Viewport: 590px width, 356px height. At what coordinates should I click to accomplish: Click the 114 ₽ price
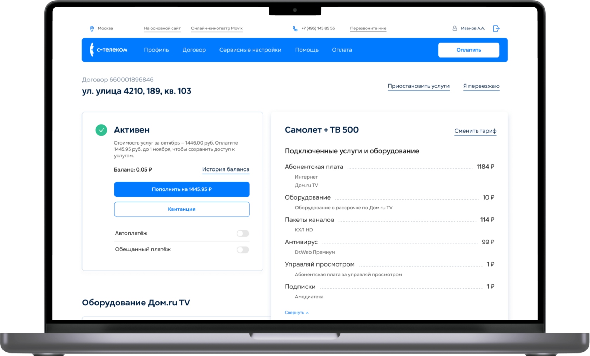(487, 220)
